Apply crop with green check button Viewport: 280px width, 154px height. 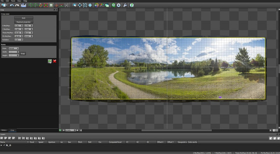50,61
